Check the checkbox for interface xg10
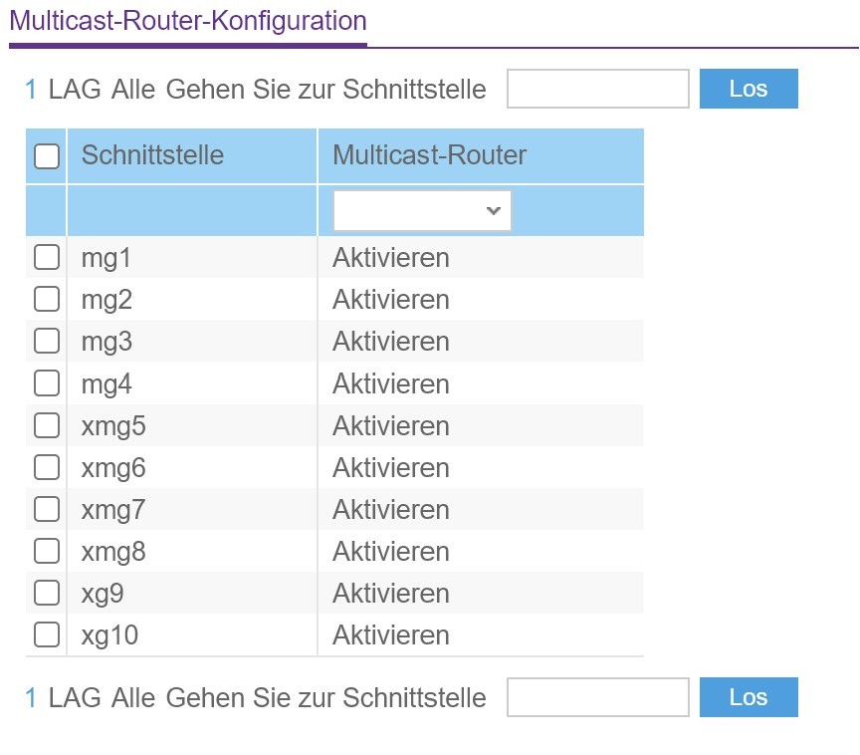The image size is (860, 755). (x=46, y=634)
